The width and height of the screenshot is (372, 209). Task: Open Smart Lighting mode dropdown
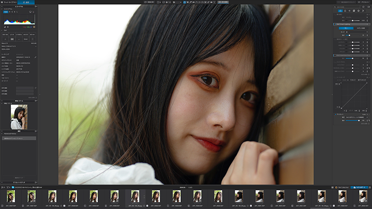click(357, 32)
